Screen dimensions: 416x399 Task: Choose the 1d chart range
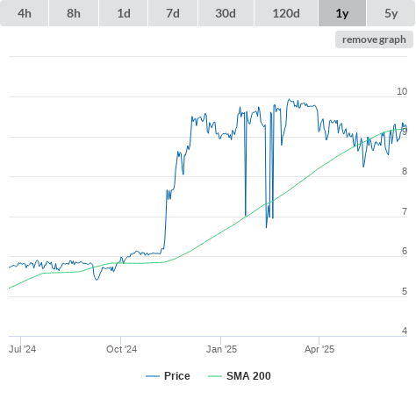(x=124, y=13)
